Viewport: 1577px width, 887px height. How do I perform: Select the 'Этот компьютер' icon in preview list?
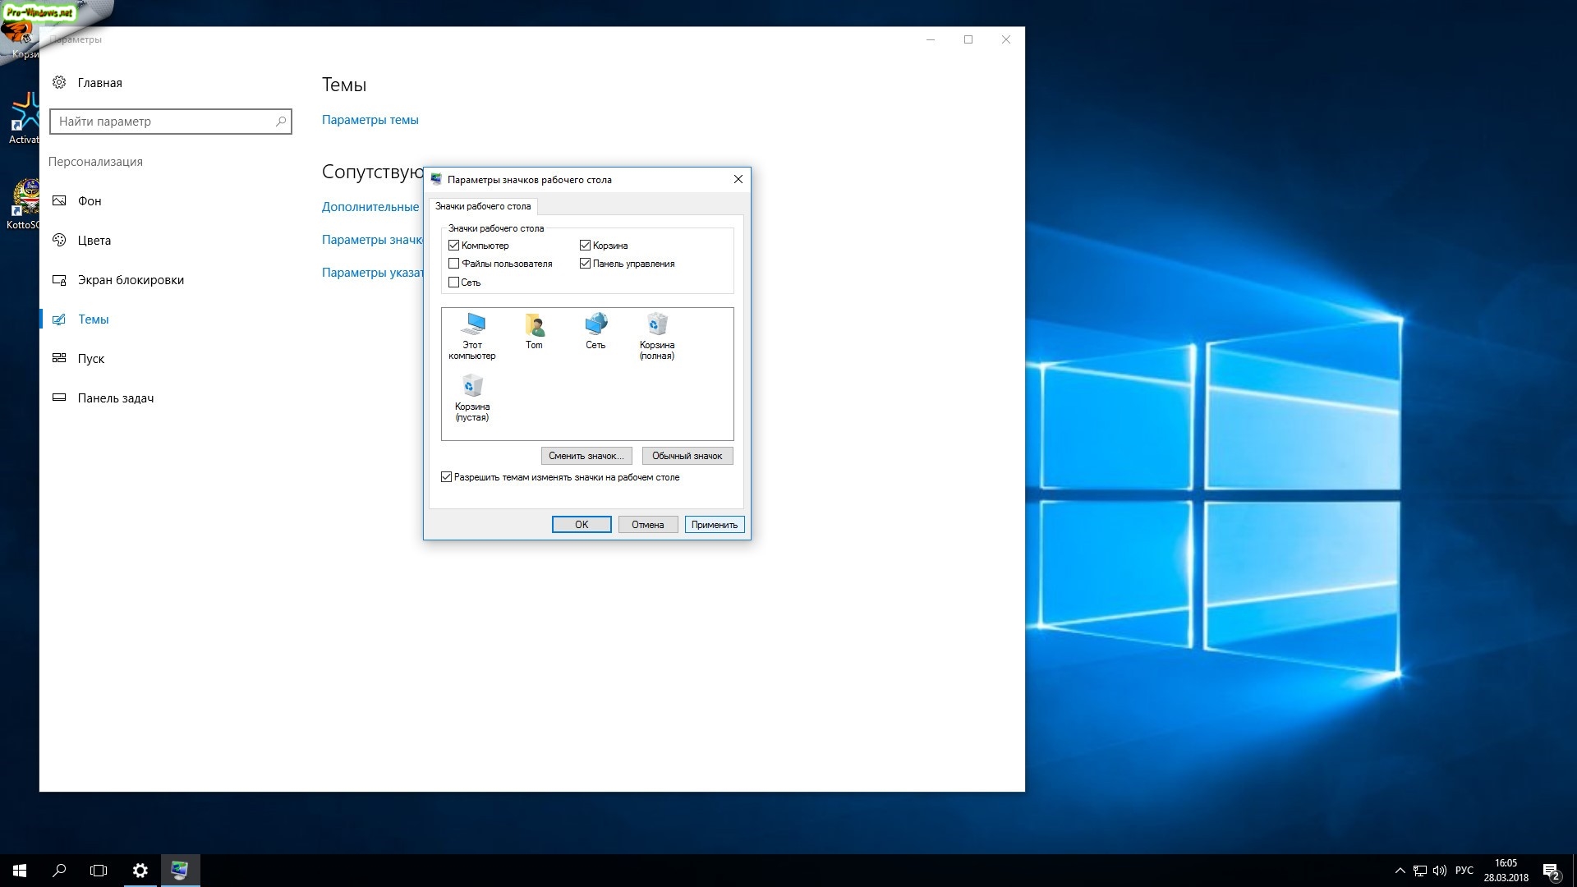472,325
